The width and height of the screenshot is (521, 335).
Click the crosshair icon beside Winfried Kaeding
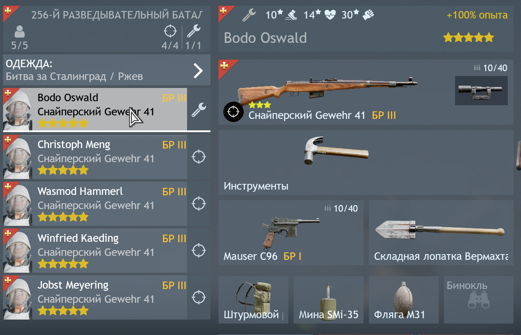(x=199, y=250)
